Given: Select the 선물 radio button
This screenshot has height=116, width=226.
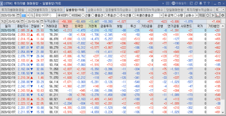Looking at the screenshot, I should pos(83,15).
